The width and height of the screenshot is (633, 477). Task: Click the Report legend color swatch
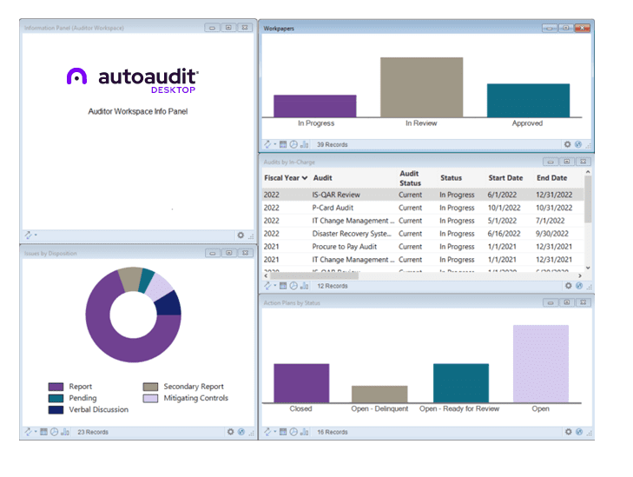[56, 387]
